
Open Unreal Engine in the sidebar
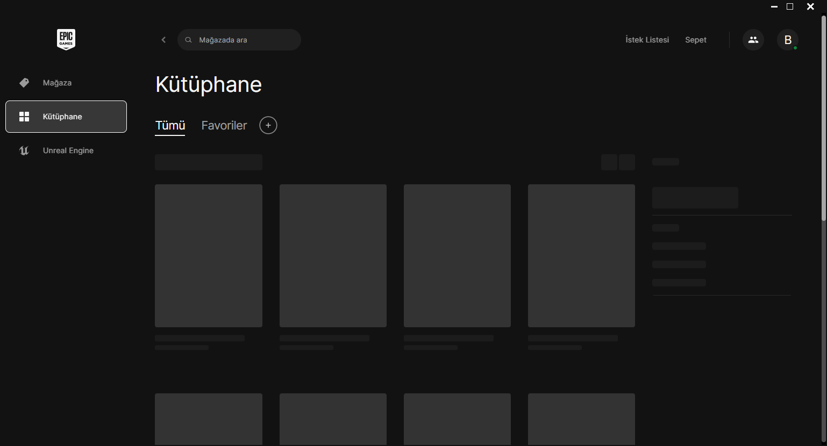tap(66, 150)
